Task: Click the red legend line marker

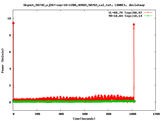Action: [x=148, y=13]
